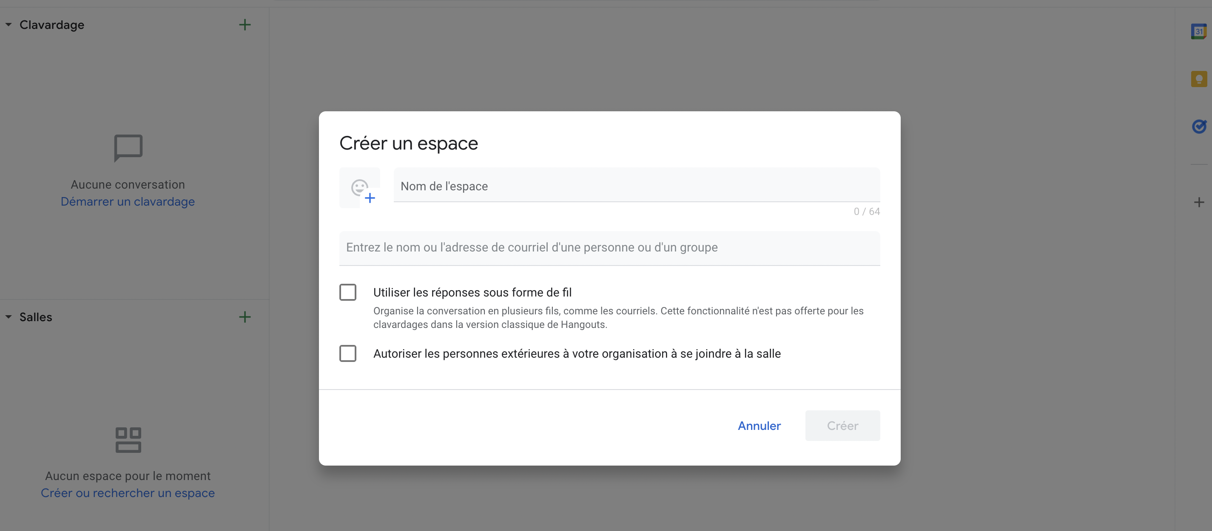Click the Créer button
The height and width of the screenshot is (531, 1212).
pyautogui.click(x=842, y=426)
